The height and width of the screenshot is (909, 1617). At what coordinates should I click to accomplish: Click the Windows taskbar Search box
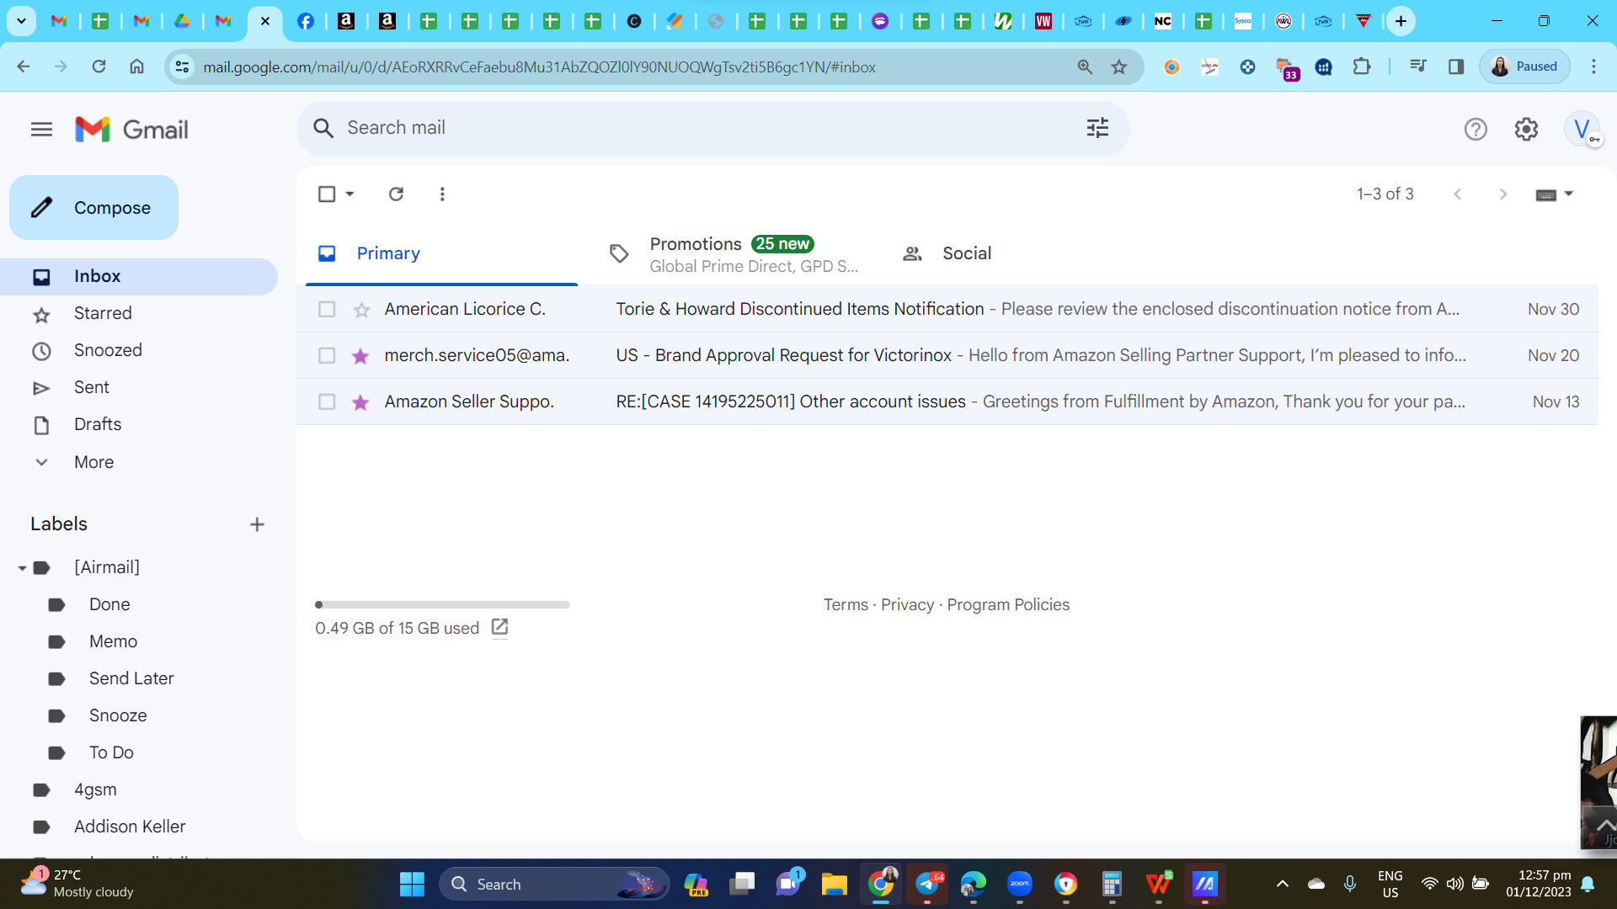pyautogui.click(x=554, y=884)
